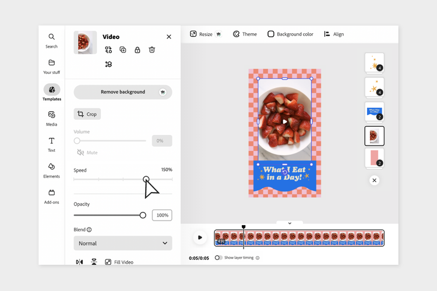Click the timeline clip strip
437x291 pixels.
[299, 238]
